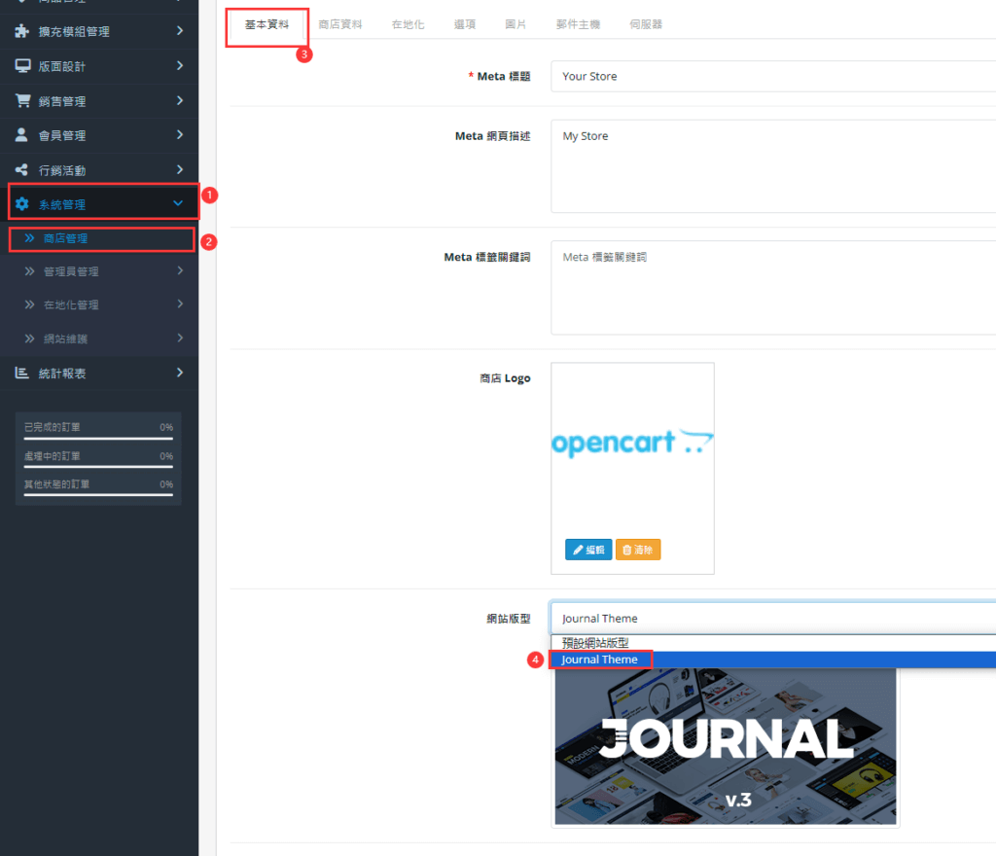Click the double-arrow icon beside 商店管理
996x856 pixels.
coord(29,238)
